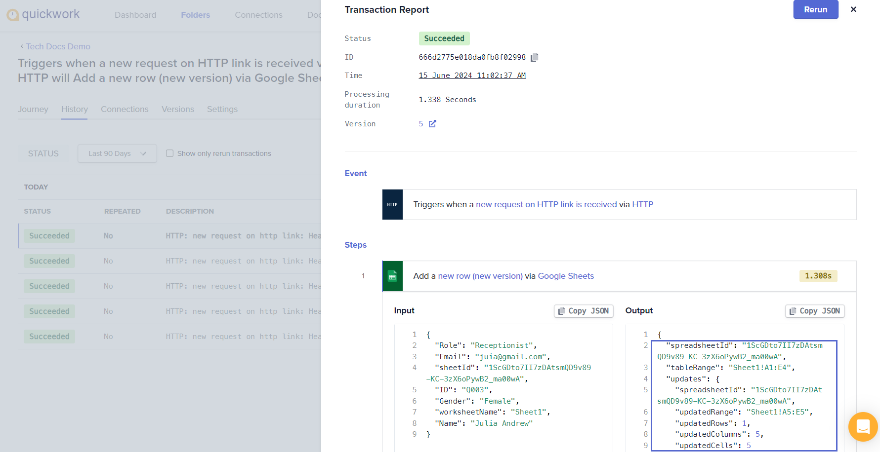Click the HTTP app link in Event

pyautogui.click(x=642, y=204)
